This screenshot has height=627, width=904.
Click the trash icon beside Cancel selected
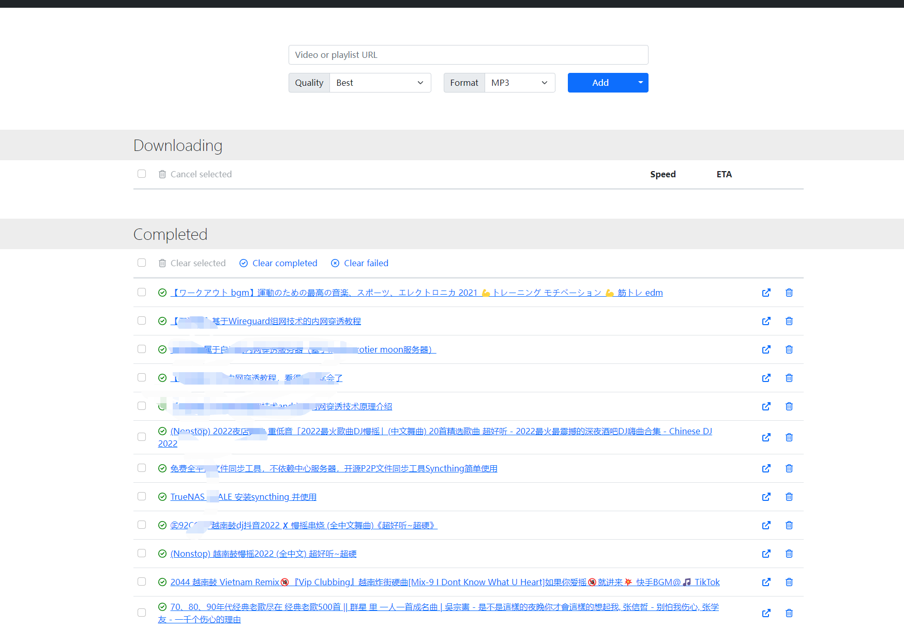point(162,174)
